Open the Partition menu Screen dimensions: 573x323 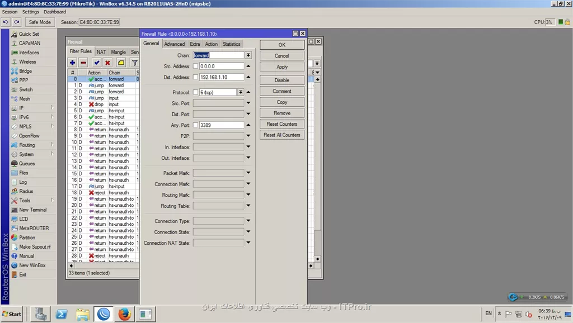point(27,237)
